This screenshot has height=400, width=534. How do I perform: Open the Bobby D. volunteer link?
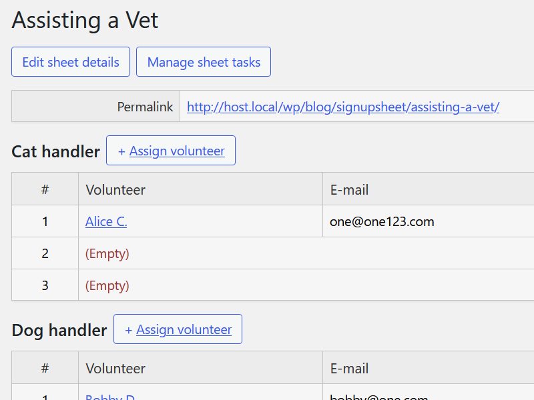(110, 398)
